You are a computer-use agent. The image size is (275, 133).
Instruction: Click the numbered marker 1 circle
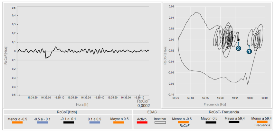[249, 51]
